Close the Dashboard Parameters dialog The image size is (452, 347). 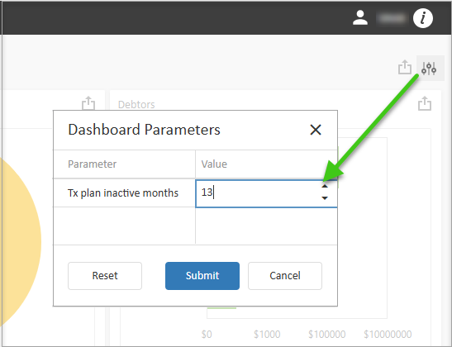[316, 130]
